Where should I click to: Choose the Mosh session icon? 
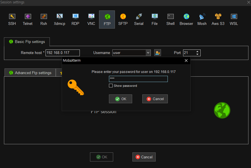point(202,20)
